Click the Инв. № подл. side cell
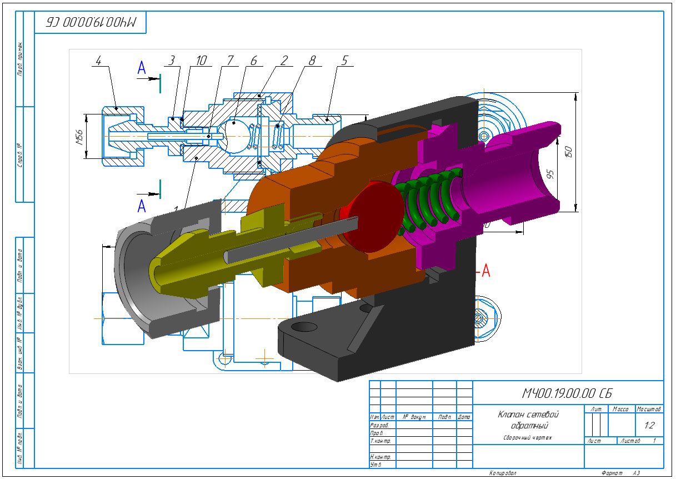The height and width of the screenshot is (479, 676). pyautogui.click(x=20, y=448)
